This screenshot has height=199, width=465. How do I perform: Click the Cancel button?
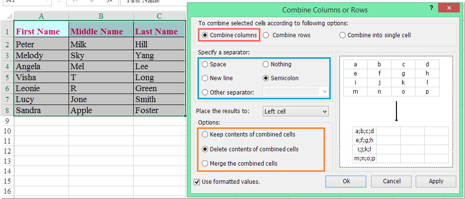392,181
